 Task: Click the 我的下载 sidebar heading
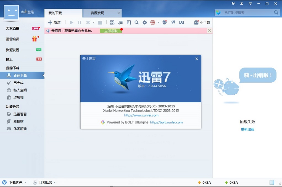click(13, 68)
